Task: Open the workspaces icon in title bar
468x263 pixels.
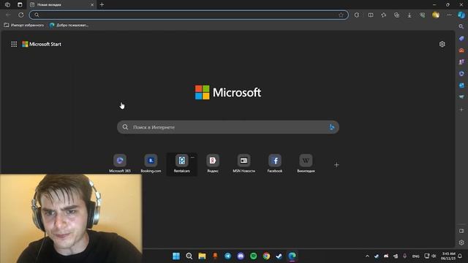Action: click(x=7, y=5)
